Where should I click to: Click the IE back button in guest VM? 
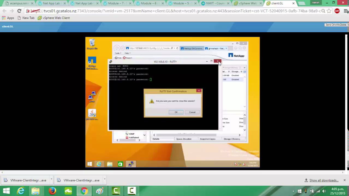117,48
